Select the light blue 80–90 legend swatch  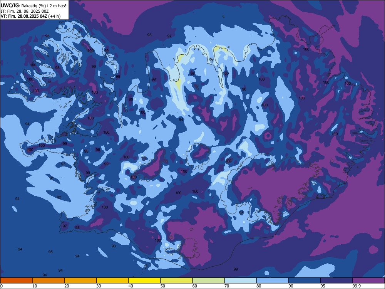tap(273, 281)
